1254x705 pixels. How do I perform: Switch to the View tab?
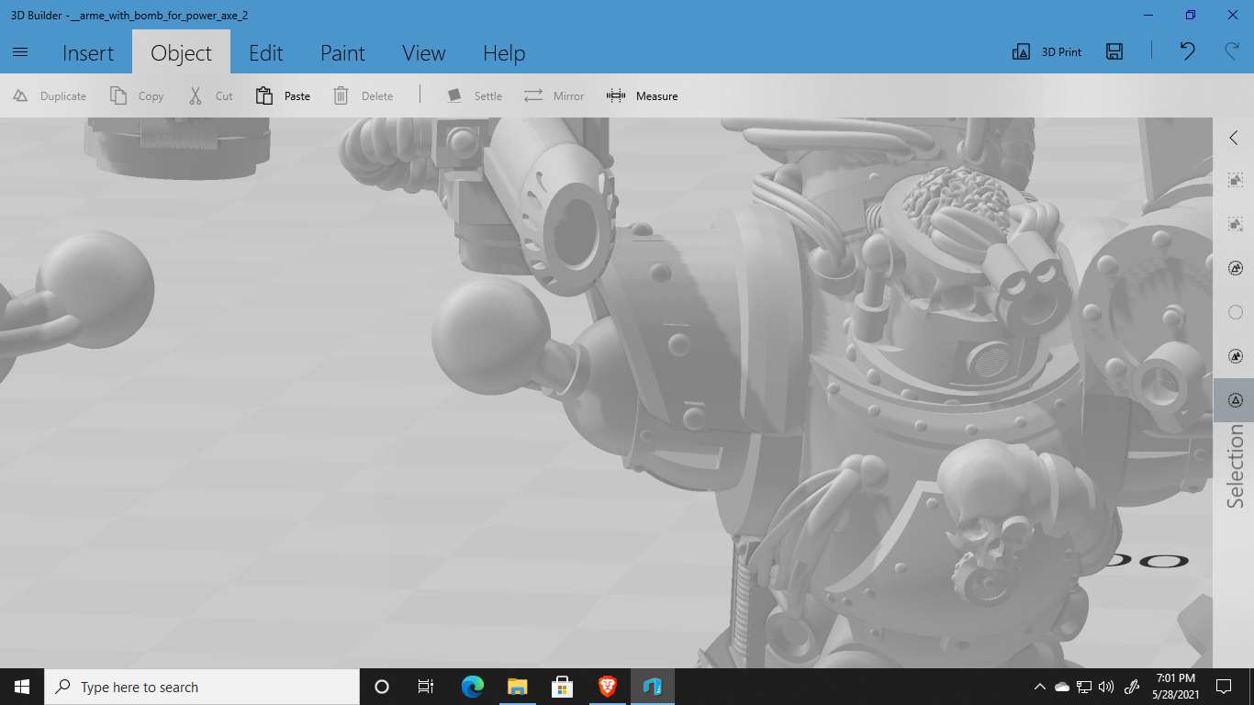(x=423, y=53)
